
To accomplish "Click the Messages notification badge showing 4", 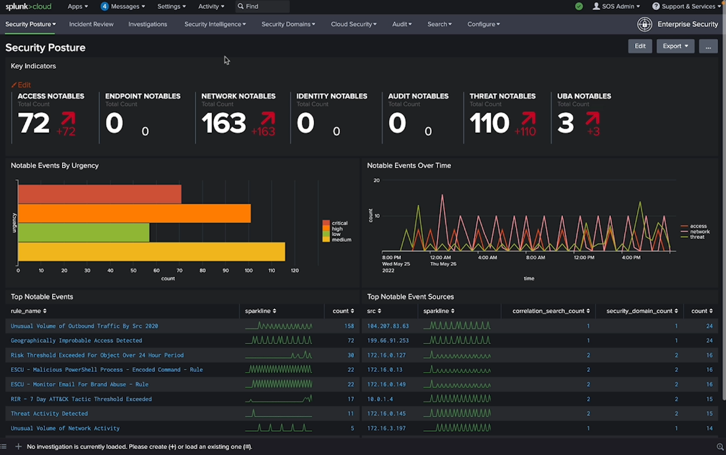I will (x=104, y=6).
